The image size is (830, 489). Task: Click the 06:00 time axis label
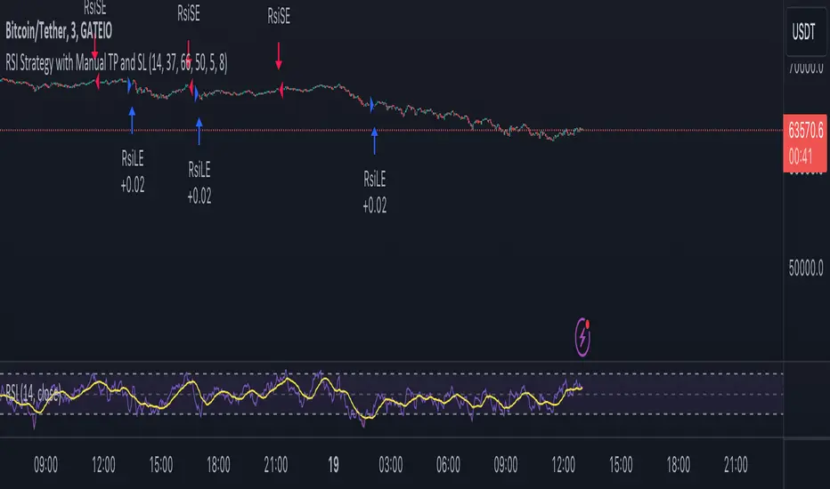pos(448,465)
